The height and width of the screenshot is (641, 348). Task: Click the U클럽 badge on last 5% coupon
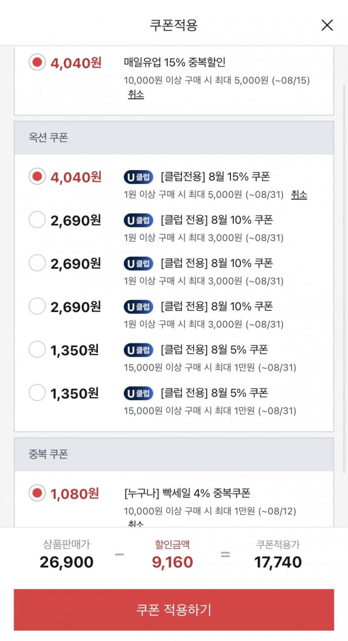138,393
